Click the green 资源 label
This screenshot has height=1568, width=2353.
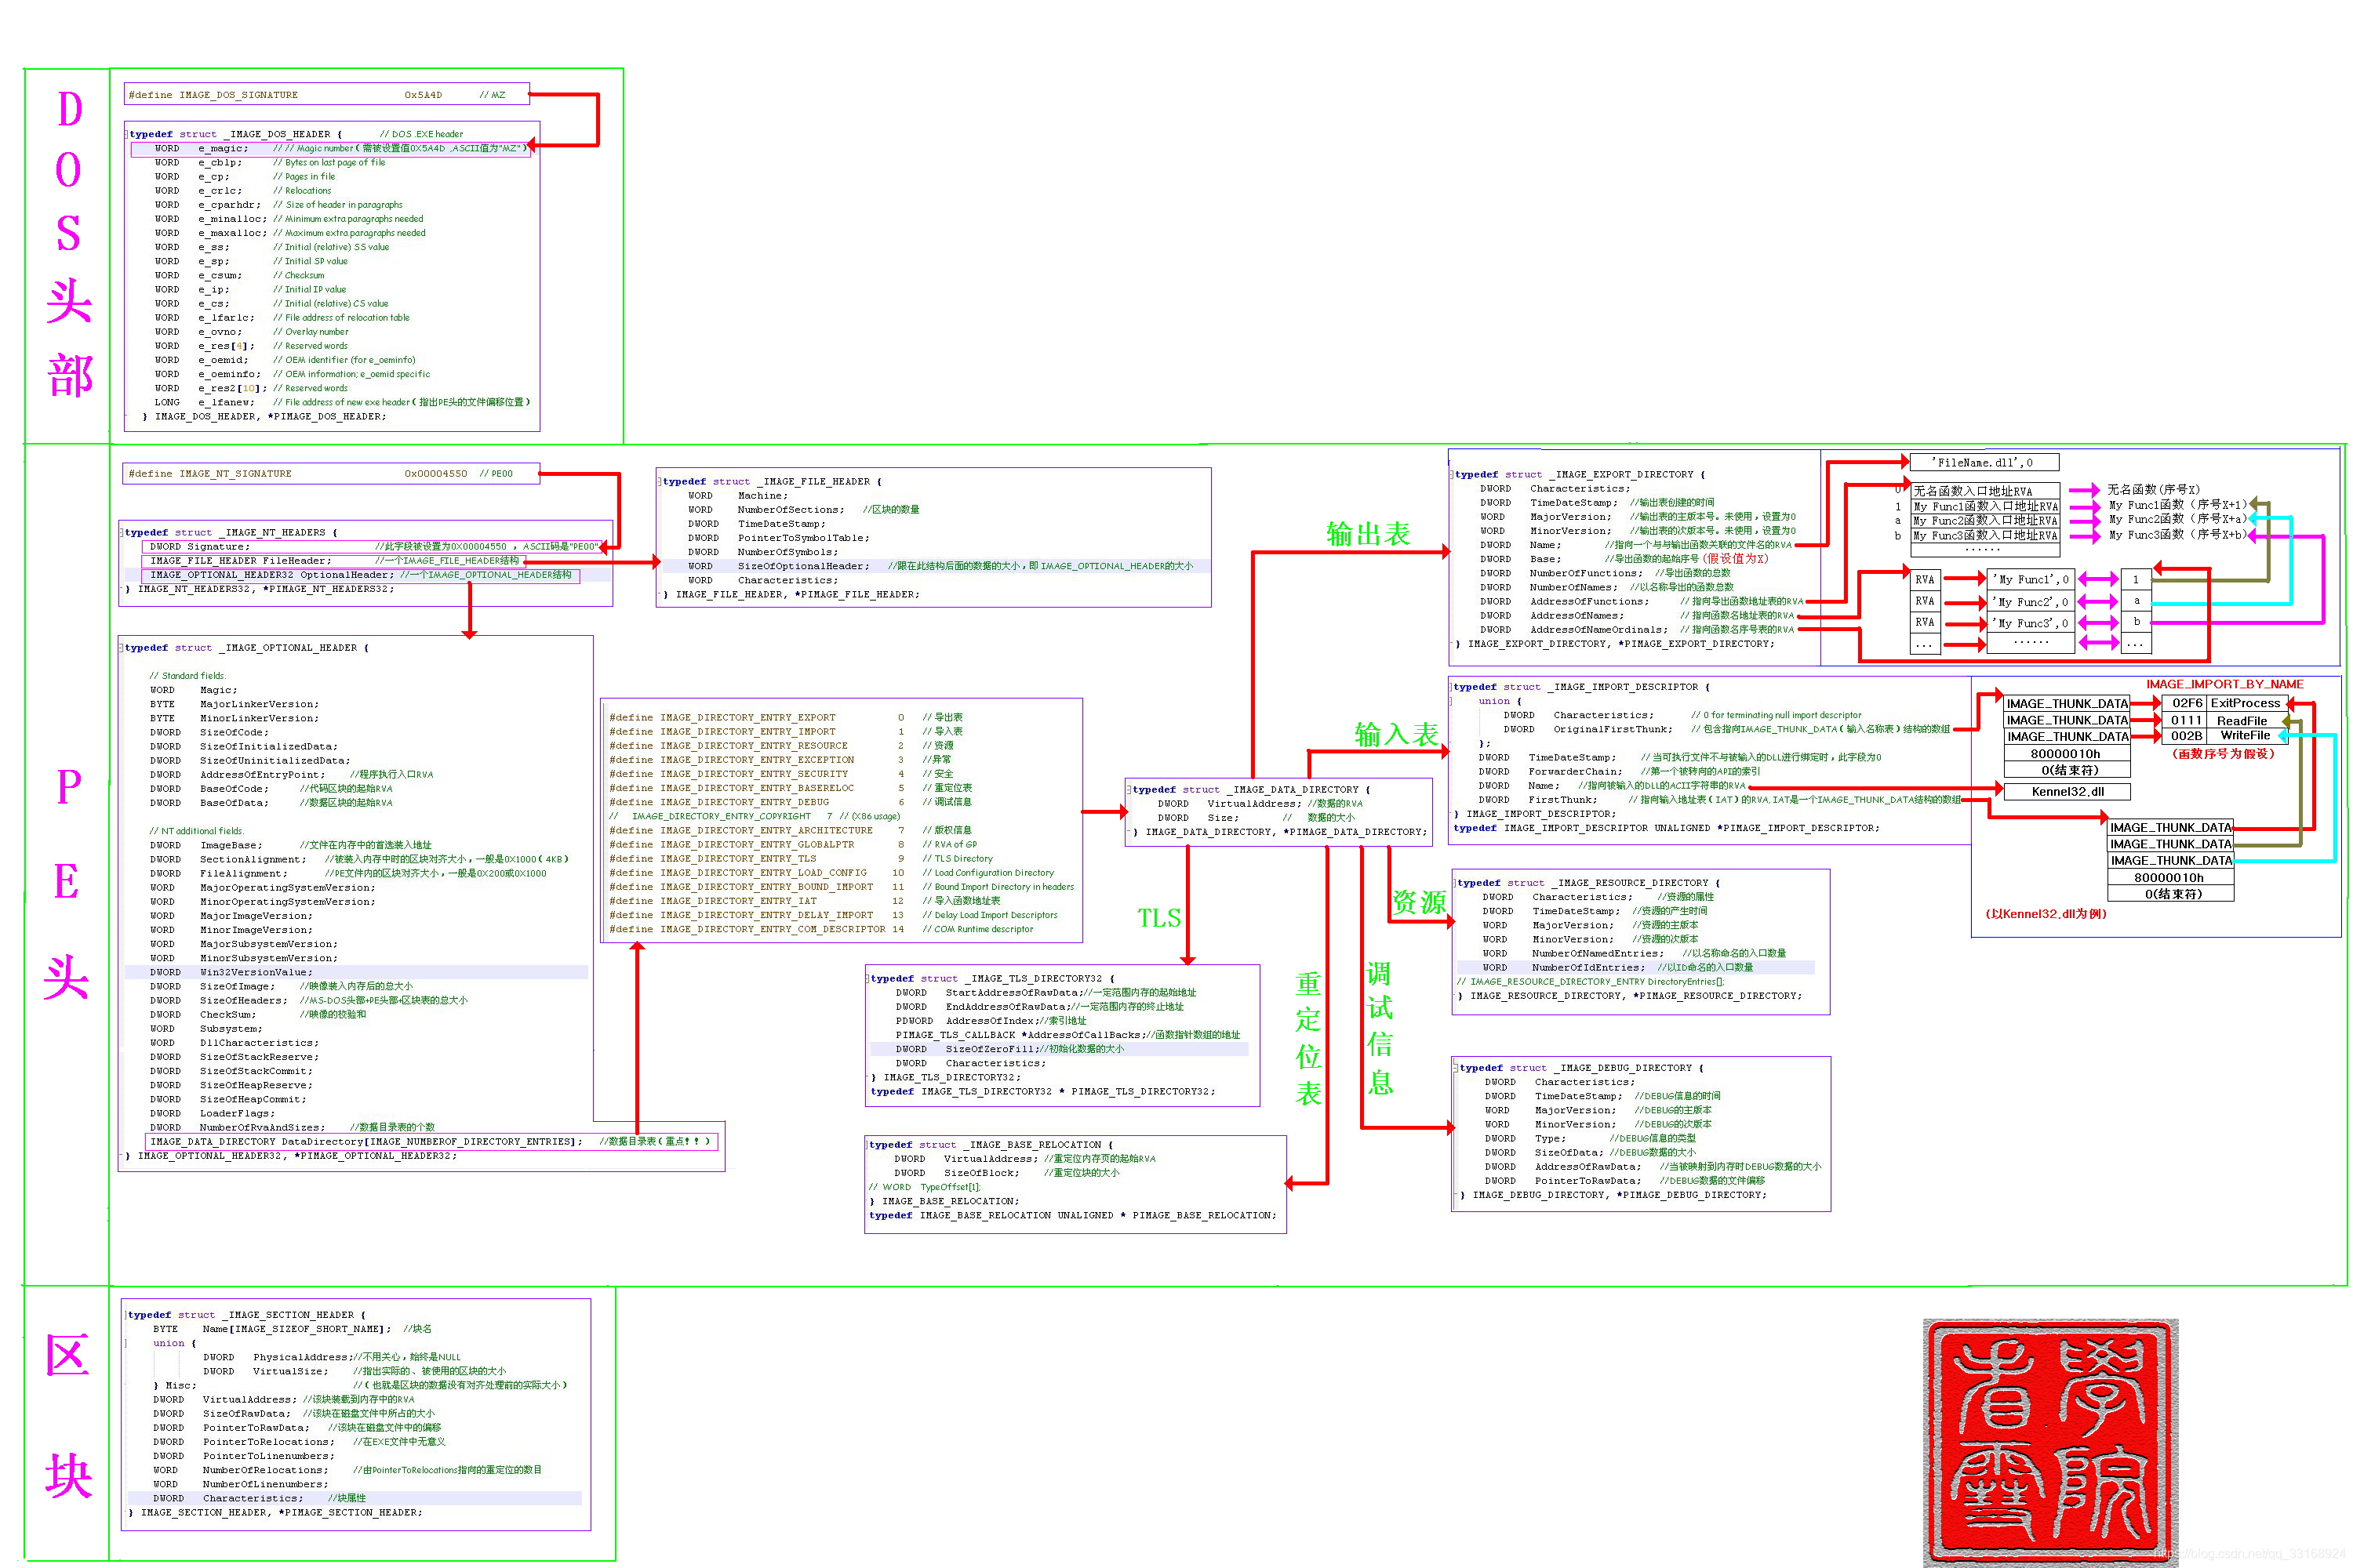point(1419,903)
